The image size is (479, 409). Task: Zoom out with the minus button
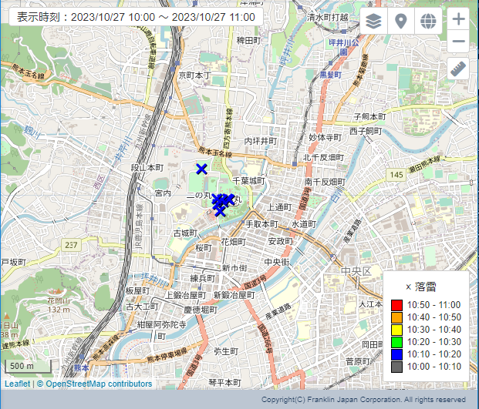coord(458,42)
